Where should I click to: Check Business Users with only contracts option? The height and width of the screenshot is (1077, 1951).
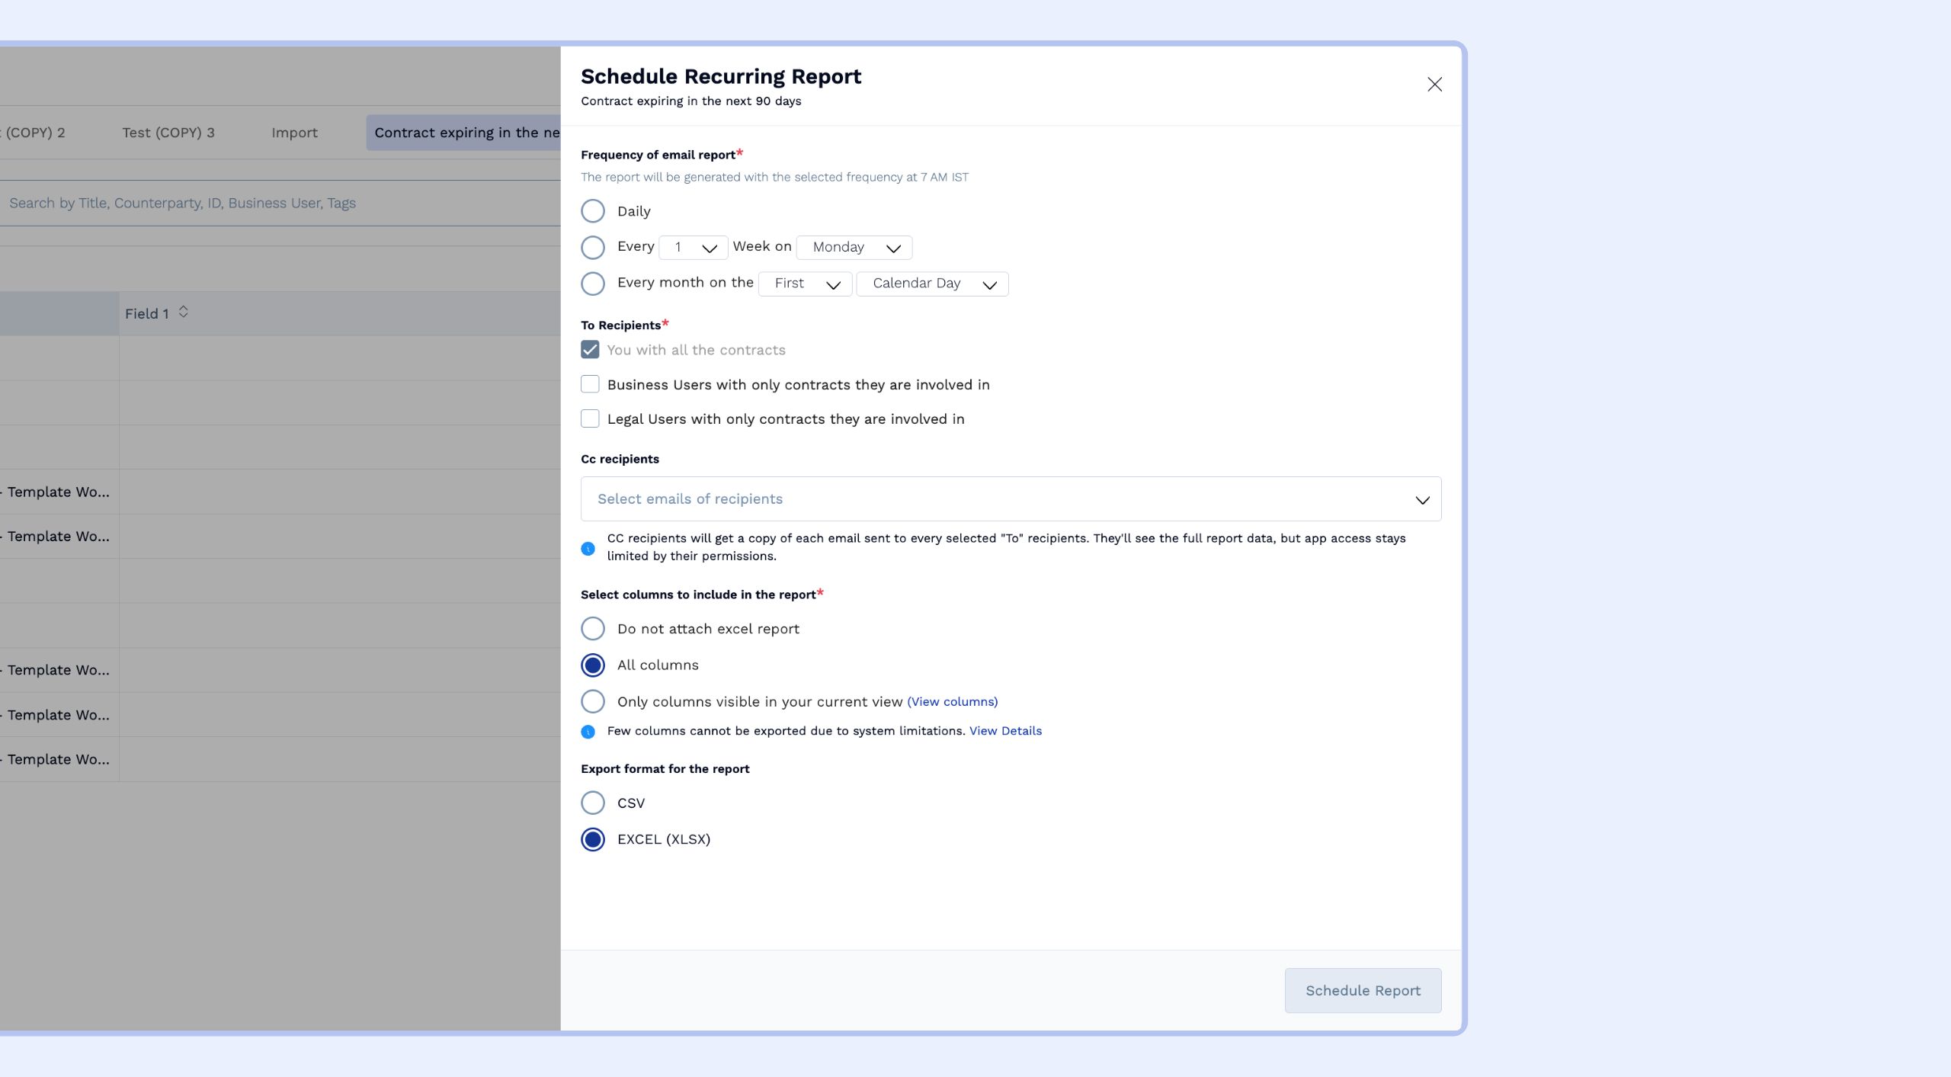(590, 384)
